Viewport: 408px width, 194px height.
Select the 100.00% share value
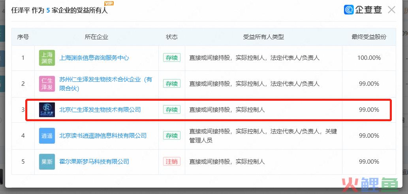click(369, 58)
